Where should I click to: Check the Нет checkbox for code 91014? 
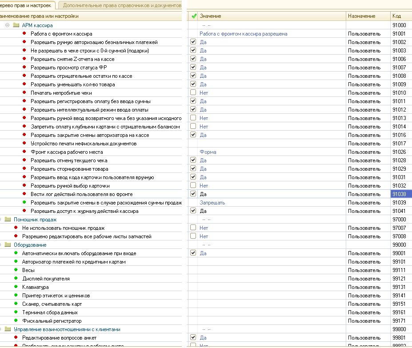pyautogui.click(x=193, y=126)
